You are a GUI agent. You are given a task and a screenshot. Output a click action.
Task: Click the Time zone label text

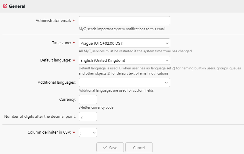(x=61, y=43)
